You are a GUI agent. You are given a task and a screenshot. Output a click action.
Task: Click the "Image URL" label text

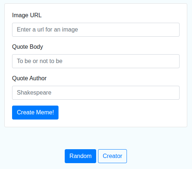tap(27, 15)
